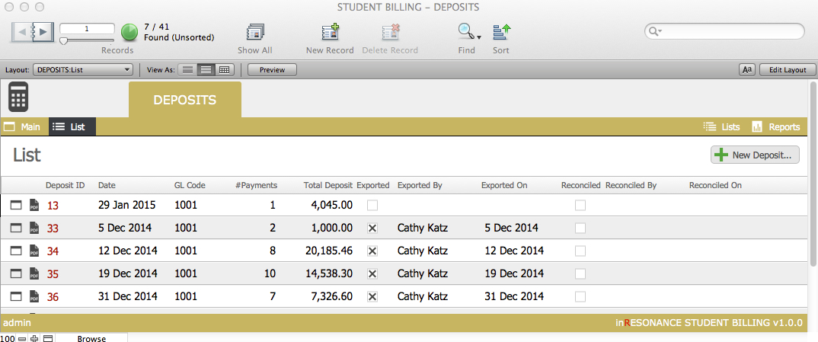The height and width of the screenshot is (342, 818).
Task: Uncheck Exported checkbox for deposit 34
Action: coord(372,251)
